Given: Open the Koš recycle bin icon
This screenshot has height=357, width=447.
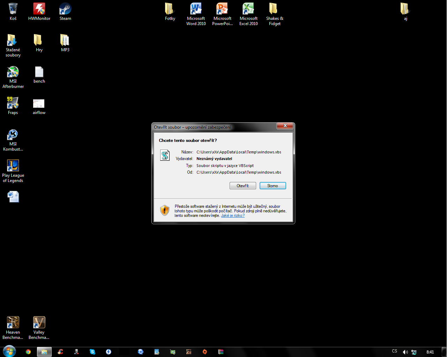Looking at the screenshot, I should click(13, 12).
